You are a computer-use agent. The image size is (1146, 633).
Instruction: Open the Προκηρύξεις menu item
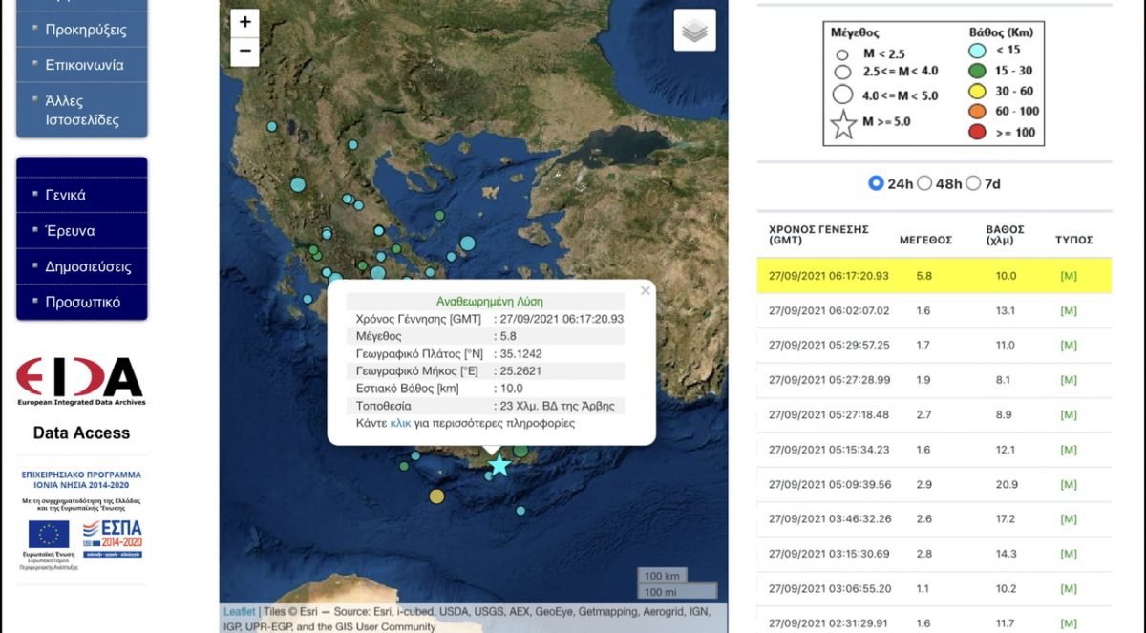point(86,30)
